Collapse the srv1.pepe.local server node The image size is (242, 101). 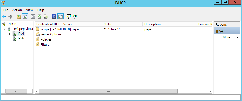[4, 29]
